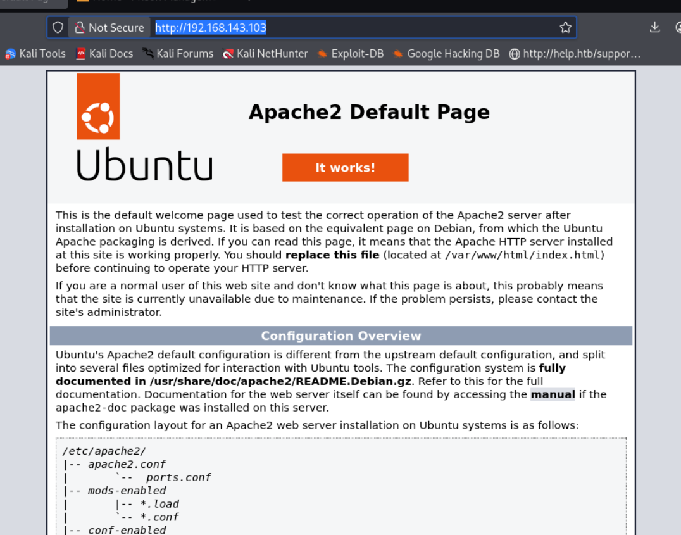Click the orange It works! banner
The width and height of the screenshot is (681, 535).
pos(345,168)
